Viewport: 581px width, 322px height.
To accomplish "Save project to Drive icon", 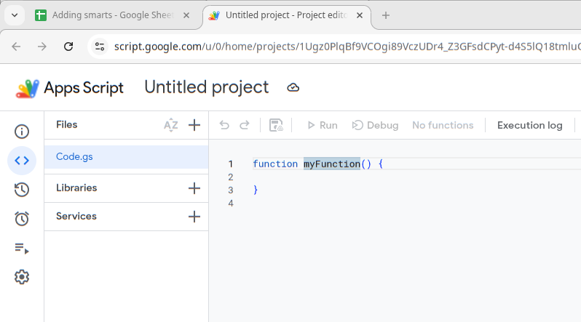I will (276, 125).
